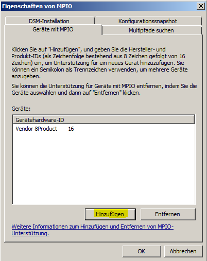Switch to the DSM-Installation tab
The image size is (207, 261).
tap(49, 21)
